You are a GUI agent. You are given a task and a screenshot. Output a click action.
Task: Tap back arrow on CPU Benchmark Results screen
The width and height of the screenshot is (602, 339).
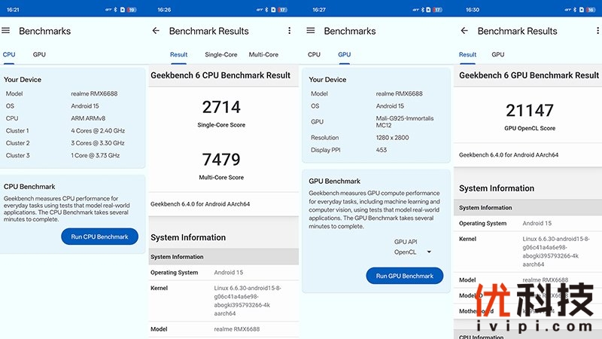coord(156,31)
